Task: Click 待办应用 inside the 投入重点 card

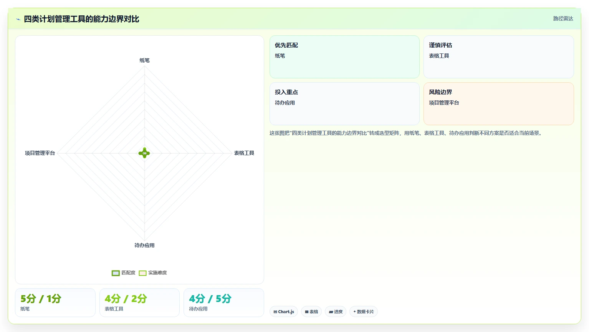Action: click(x=285, y=103)
